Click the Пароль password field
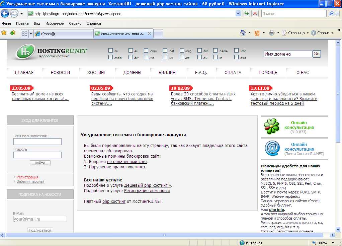This screenshot has width=342, height=246. [x=37, y=155]
